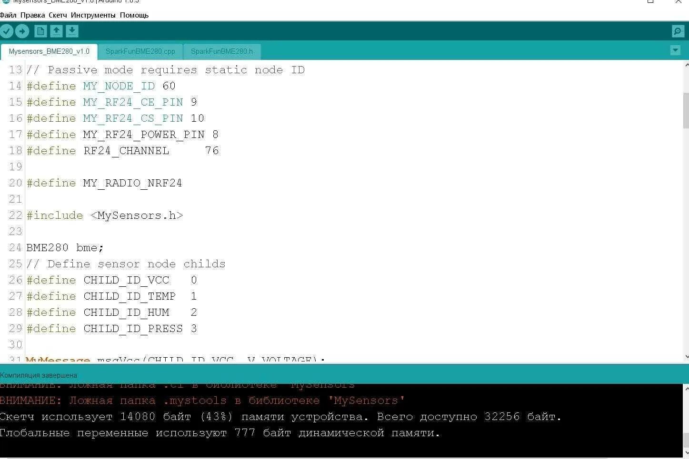Click the Upload arrow button
Image resolution: width=689 pixels, height=459 pixels.
[x=22, y=31]
